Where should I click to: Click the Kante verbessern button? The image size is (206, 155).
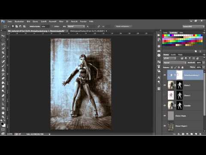[x=123, y=26]
